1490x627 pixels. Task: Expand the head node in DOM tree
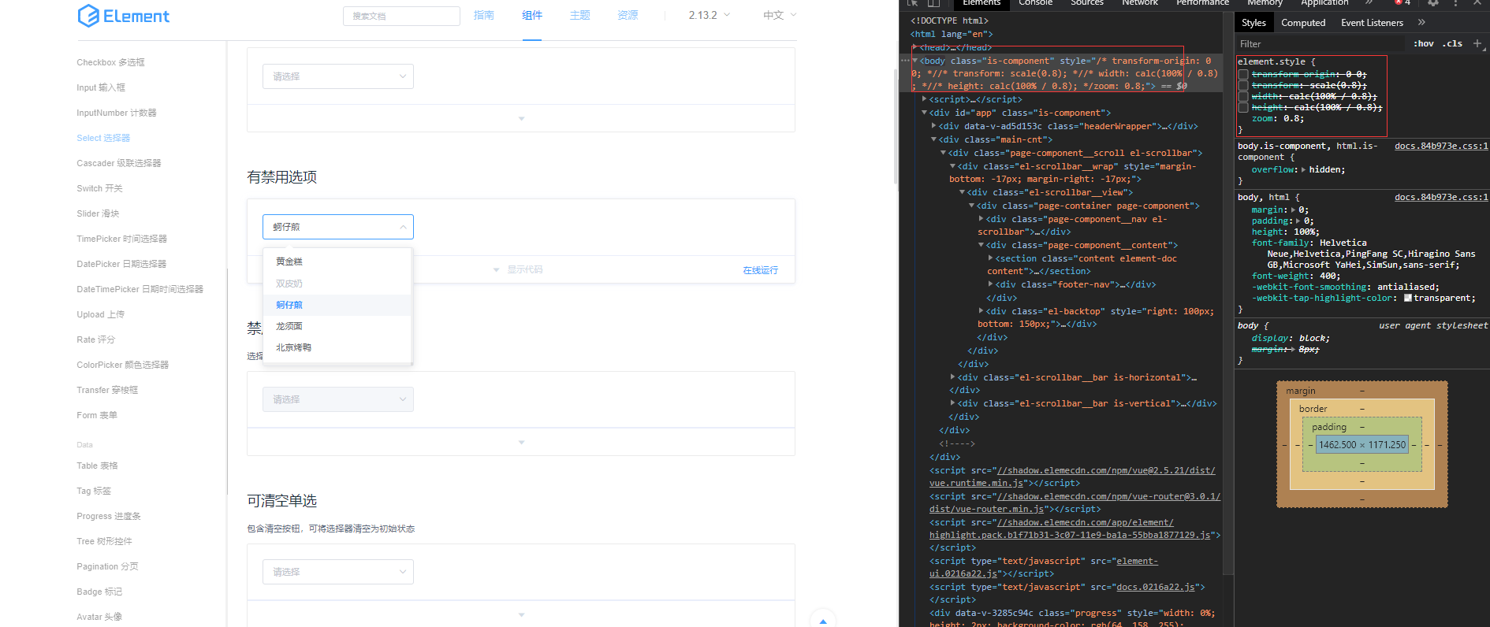[x=914, y=47]
